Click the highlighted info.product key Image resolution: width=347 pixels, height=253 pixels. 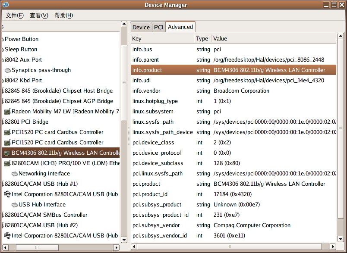click(147, 70)
